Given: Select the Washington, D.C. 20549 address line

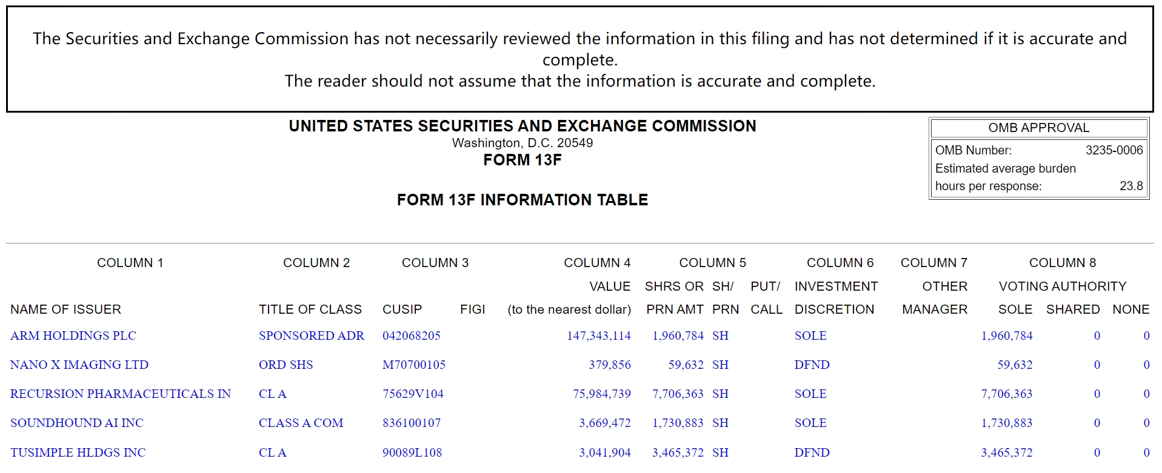Looking at the screenshot, I should [523, 143].
